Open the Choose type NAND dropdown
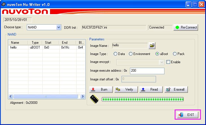 point(59,27)
